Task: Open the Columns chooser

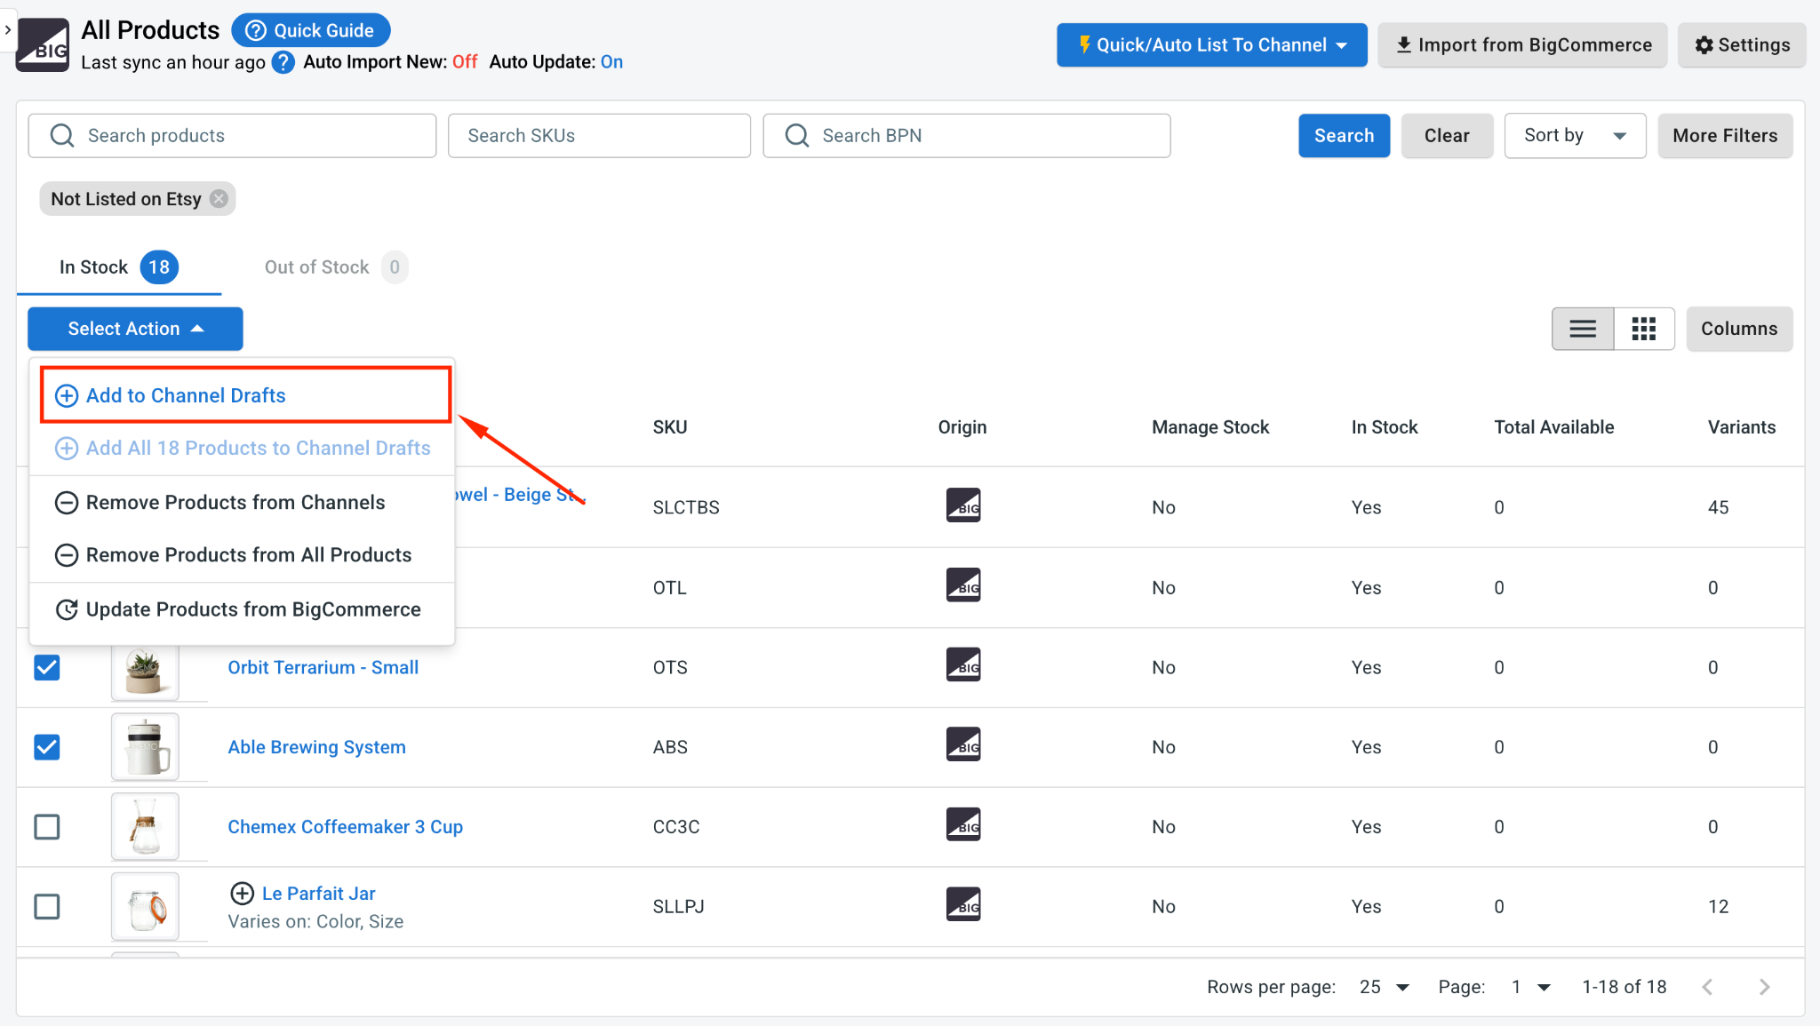Action: click(1739, 329)
